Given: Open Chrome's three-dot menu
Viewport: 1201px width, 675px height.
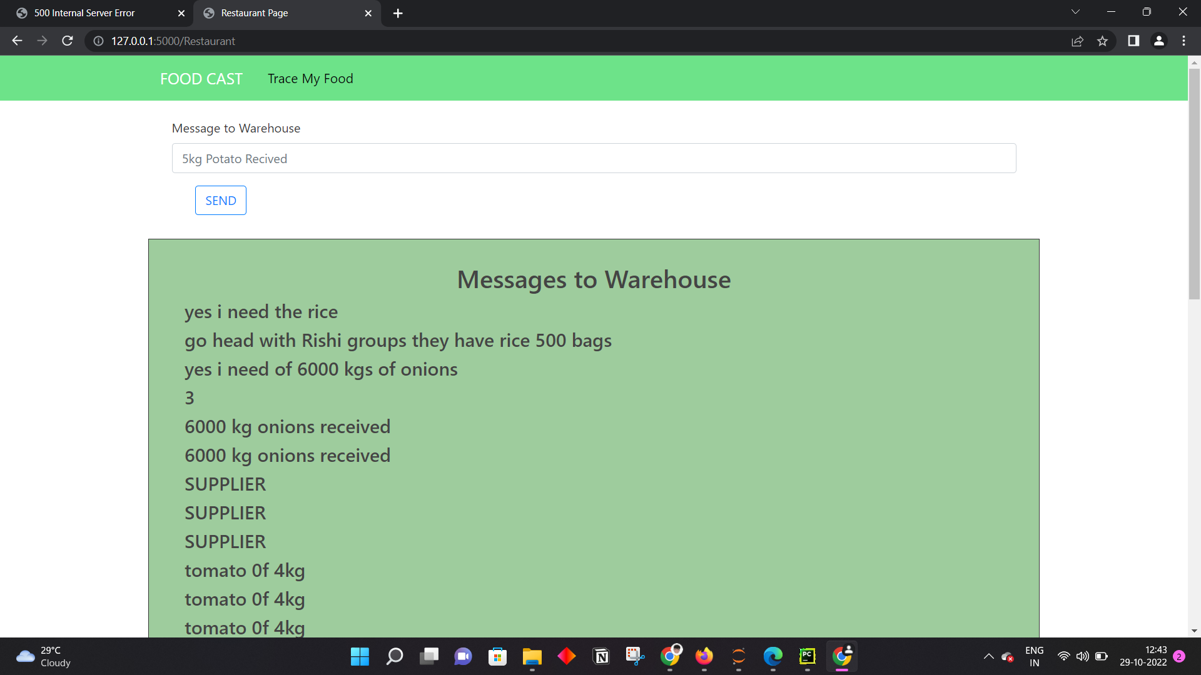Looking at the screenshot, I should [x=1183, y=41].
